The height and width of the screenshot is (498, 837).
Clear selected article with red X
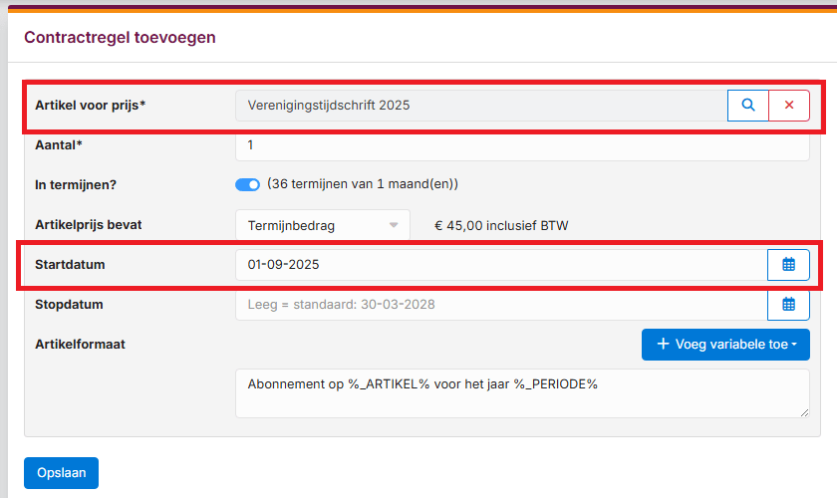point(789,106)
